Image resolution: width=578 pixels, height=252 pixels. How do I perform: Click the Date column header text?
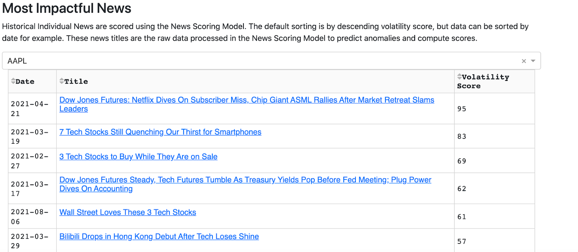coord(25,82)
